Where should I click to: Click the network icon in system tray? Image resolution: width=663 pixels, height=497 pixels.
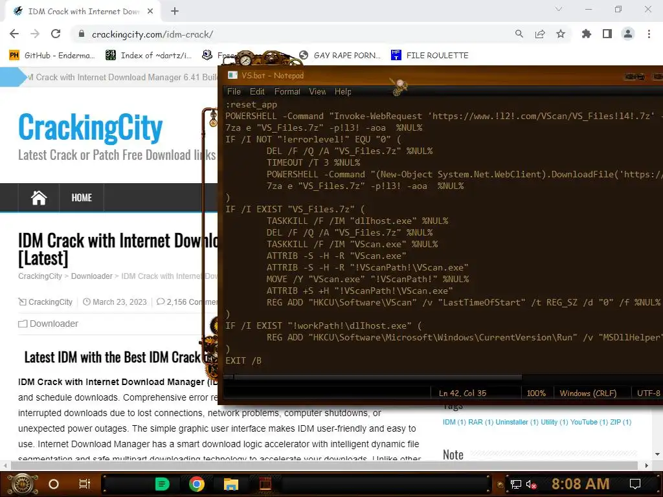(516, 484)
